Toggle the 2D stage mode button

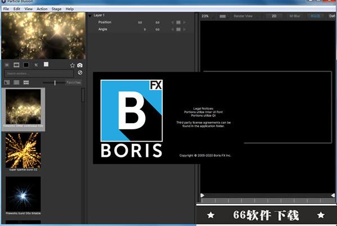pyautogui.click(x=274, y=16)
